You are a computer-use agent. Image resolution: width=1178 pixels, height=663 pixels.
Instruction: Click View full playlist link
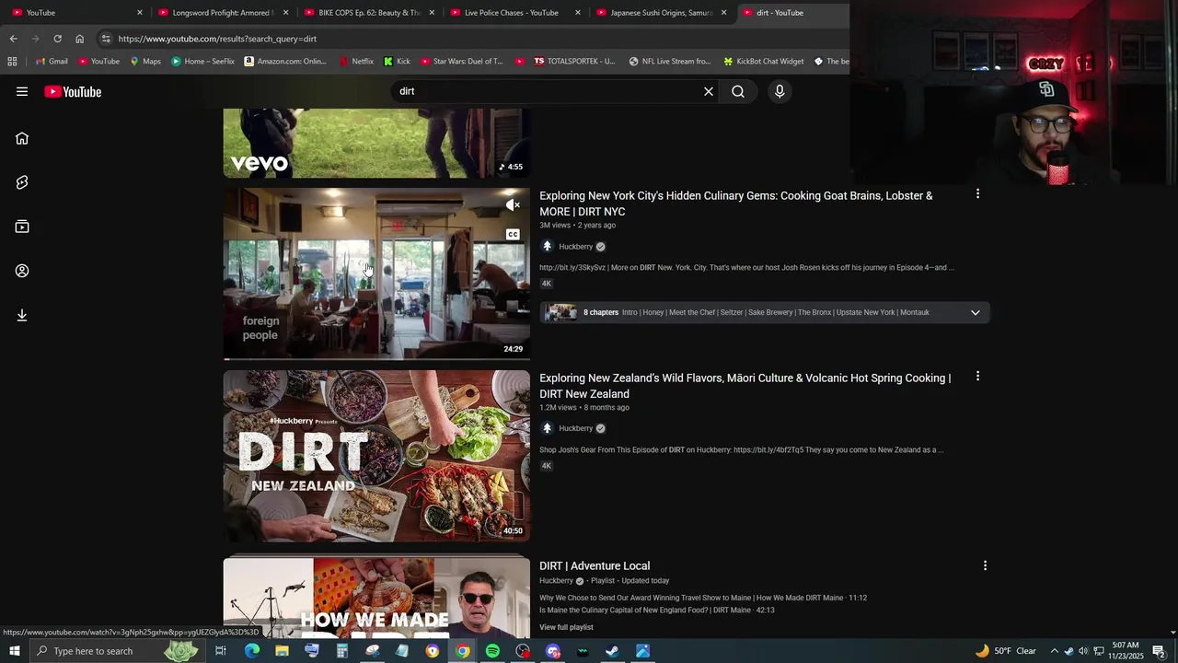[566, 627]
